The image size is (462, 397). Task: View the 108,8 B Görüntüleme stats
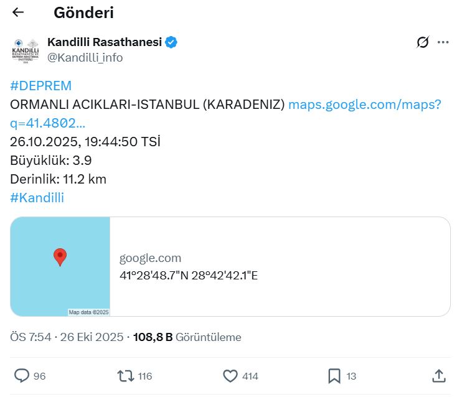pos(187,337)
